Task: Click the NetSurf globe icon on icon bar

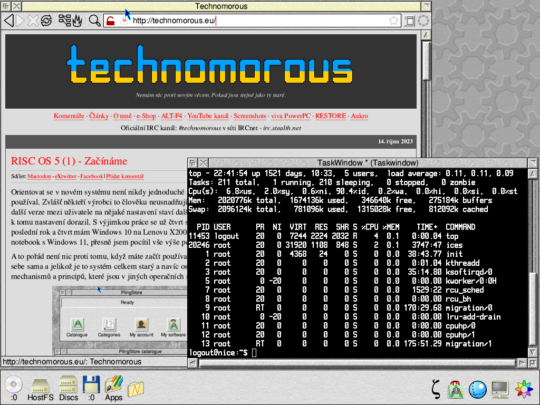Action: click(x=477, y=389)
